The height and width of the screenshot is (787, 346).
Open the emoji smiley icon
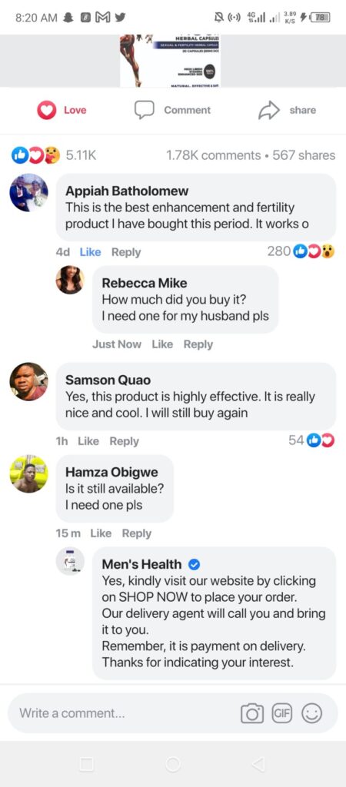click(x=311, y=713)
